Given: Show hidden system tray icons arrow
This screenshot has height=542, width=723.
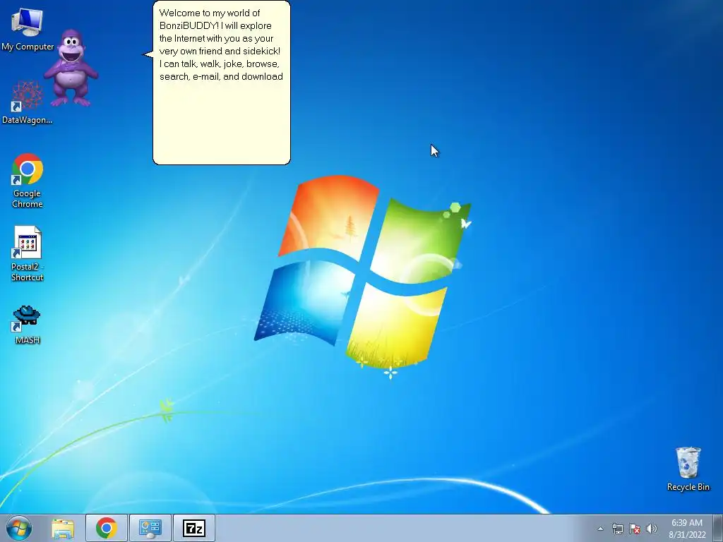Looking at the screenshot, I should [600, 529].
